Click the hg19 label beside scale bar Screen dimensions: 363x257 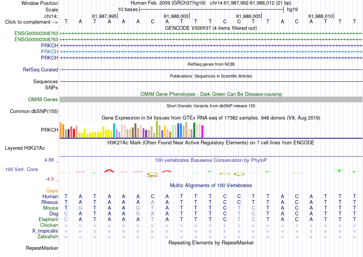click(x=292, y=10)
